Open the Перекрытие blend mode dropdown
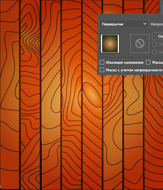Image resolution: width=163 pixels, height=190 pixels. click(124, 24)
